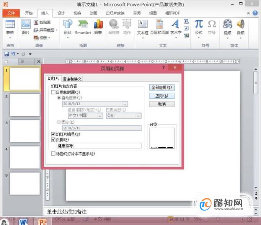
Task: Click the 超链接 hyperlink icon
Action: pyautogui.click(x=114, y=27)
